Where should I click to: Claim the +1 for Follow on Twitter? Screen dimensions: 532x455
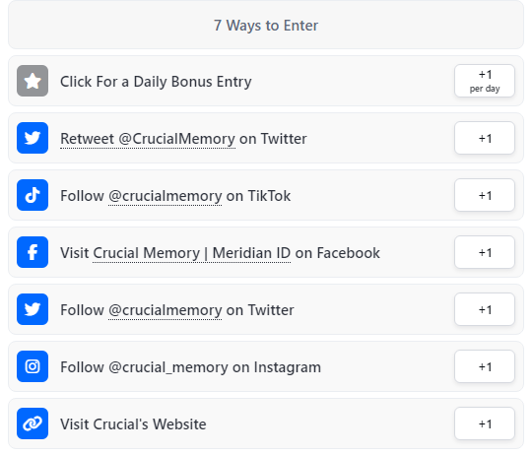(485, 309)
